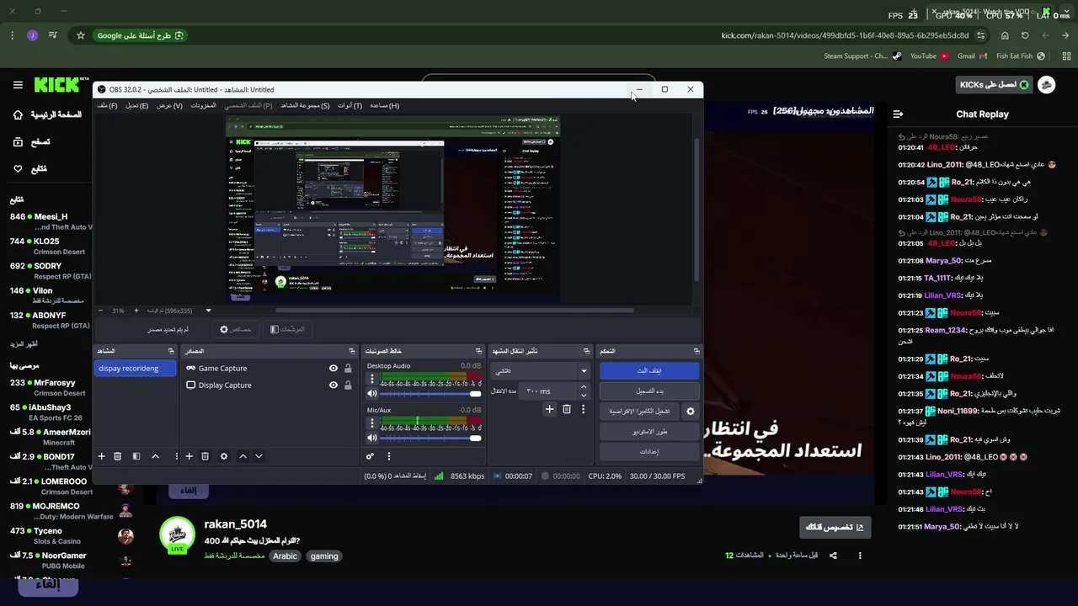Add scene transition with plus icon
The height and width of the screenshot is (606, 1078).
tap(549, 409)
